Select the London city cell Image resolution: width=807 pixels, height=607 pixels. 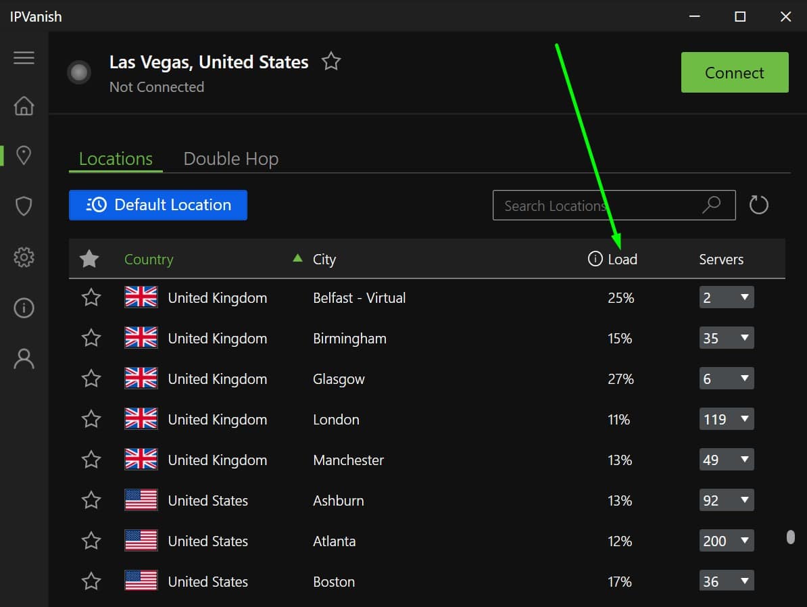336,420
